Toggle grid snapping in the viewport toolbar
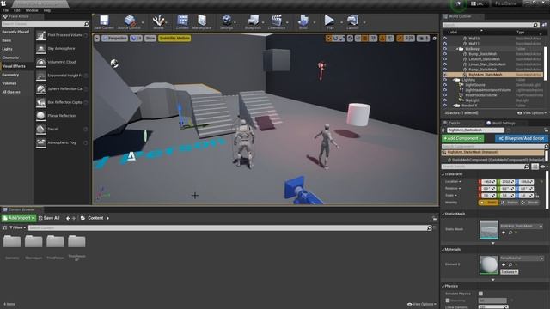The image size is (550, 309). pyautogui.click(x=364, y=39)
